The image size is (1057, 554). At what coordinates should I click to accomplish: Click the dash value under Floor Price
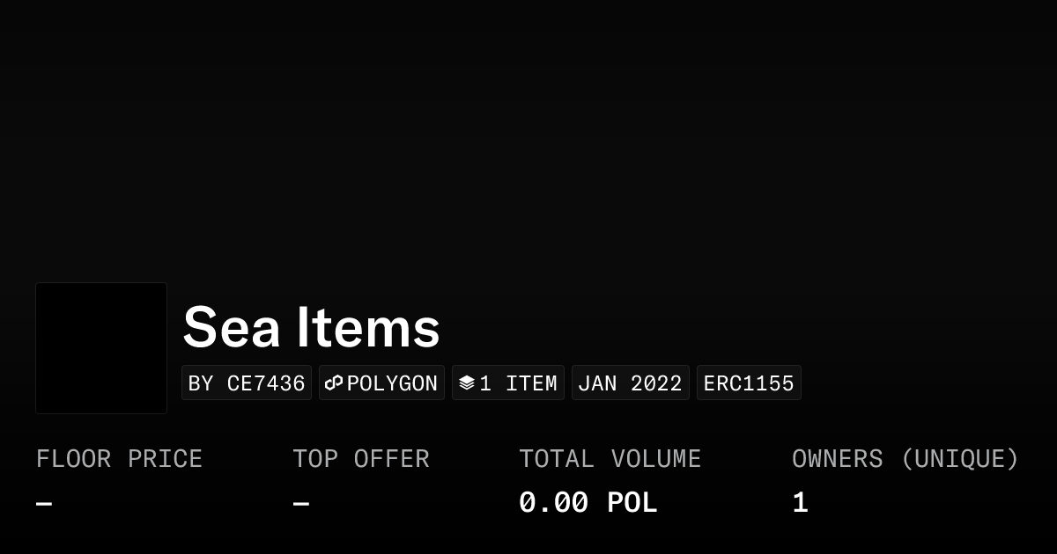tap(44, 504)
